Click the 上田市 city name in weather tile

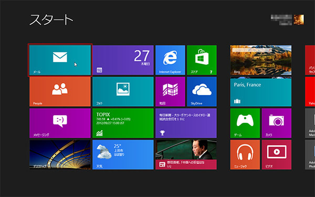click(119, 151)
